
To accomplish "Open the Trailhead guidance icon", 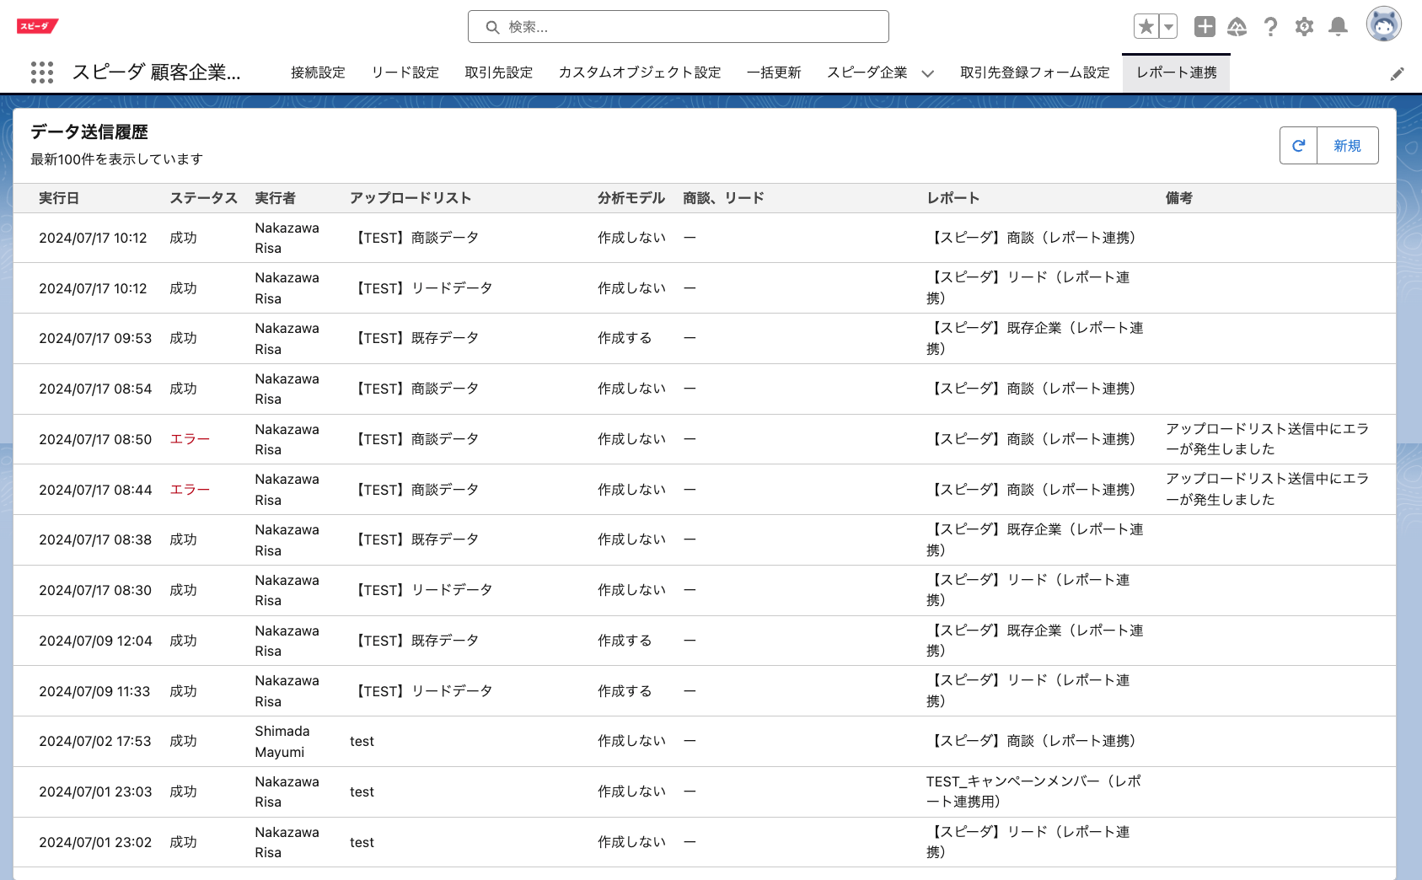I will click(1237, 26).
